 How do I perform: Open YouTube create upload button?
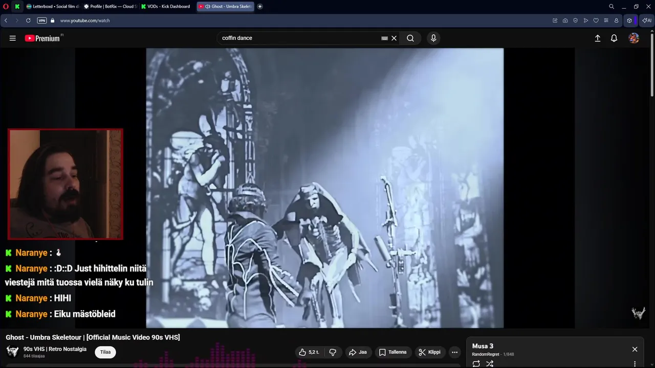597,38
